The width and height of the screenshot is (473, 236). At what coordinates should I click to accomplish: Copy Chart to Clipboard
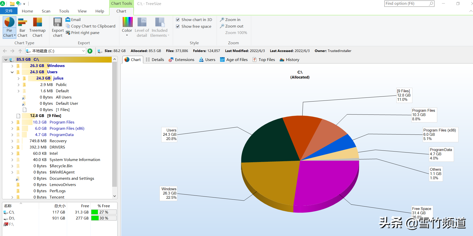(90, 26)
